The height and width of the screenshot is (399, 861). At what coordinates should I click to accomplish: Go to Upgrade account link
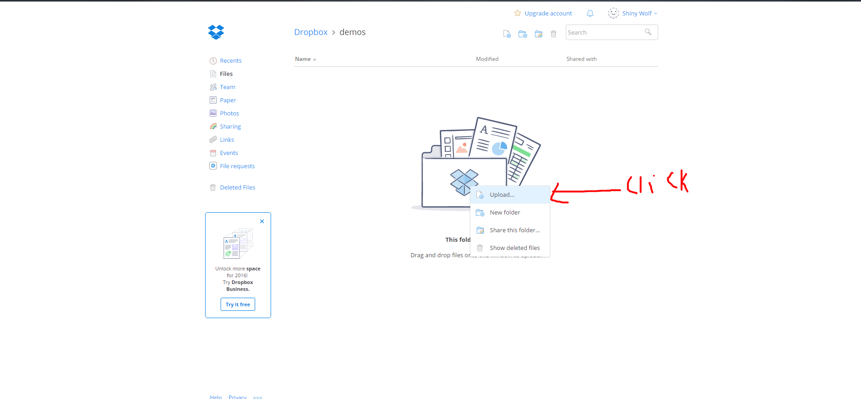548,14
